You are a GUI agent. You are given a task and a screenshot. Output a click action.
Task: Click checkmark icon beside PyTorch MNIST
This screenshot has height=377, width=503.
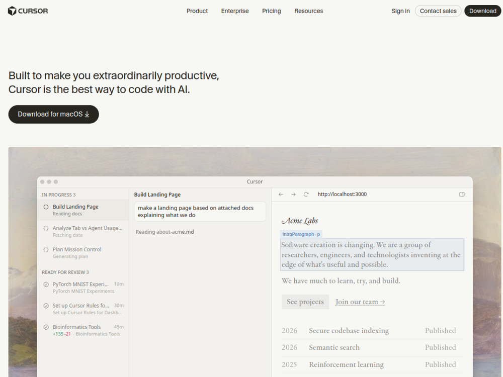pos(46,285)
